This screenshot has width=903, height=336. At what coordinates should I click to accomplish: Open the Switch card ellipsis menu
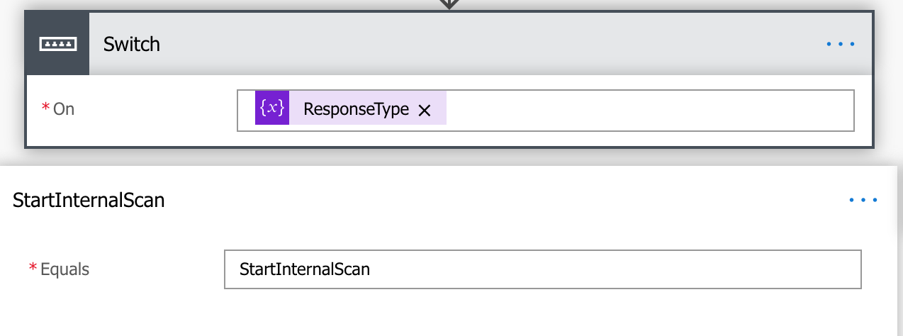click(841, 44)
